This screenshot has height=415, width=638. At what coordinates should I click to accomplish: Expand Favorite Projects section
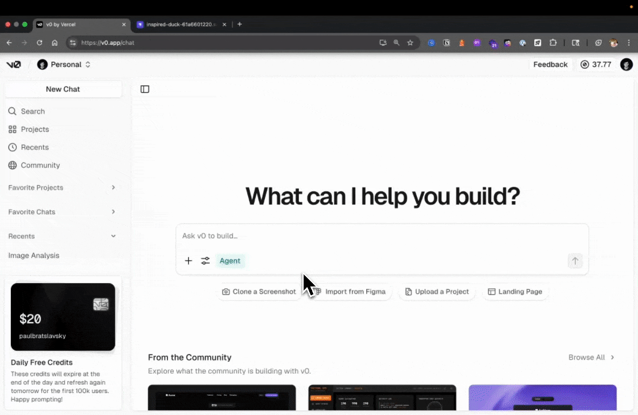(63, 187)
